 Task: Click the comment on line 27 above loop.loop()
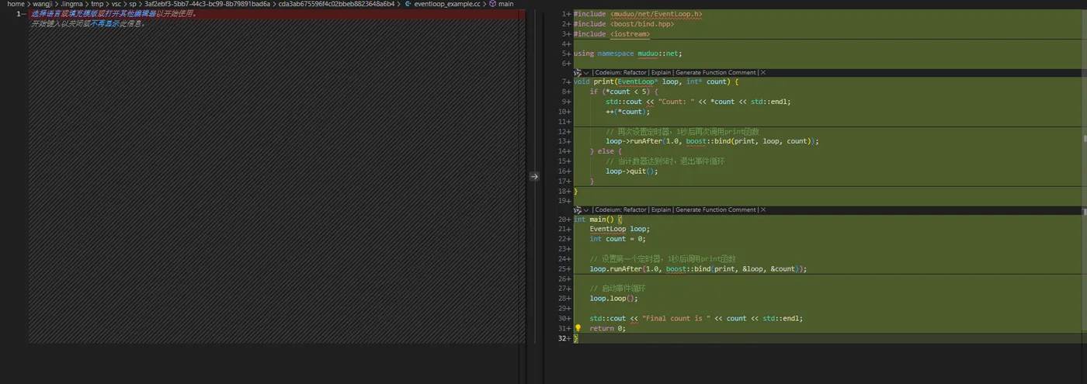[x=618, y=288]
